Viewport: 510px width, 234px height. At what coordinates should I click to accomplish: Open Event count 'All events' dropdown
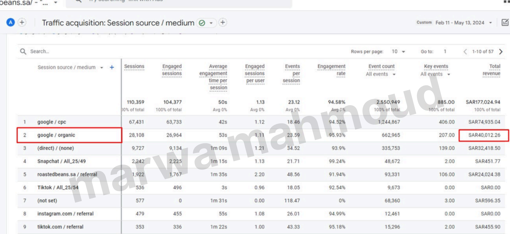[394, 74]
